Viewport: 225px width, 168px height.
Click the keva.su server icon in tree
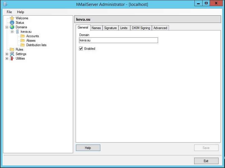pos(17,32)
